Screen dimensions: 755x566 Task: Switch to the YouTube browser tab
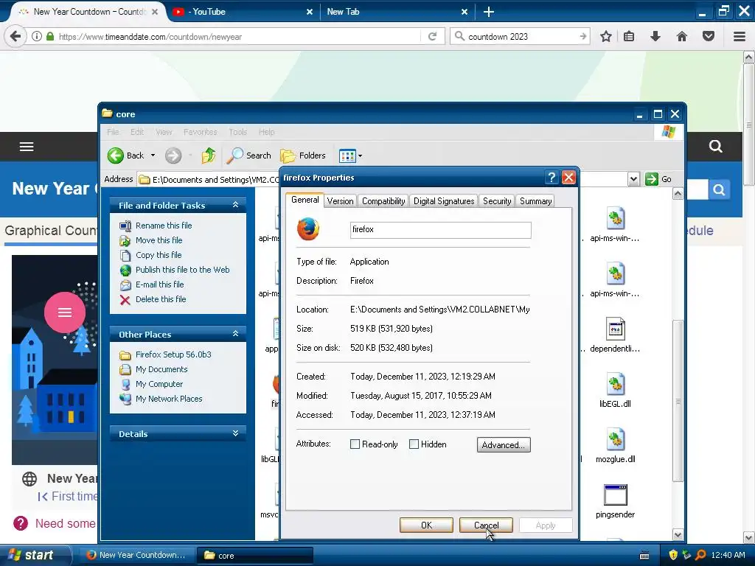[x=241, y=12]
